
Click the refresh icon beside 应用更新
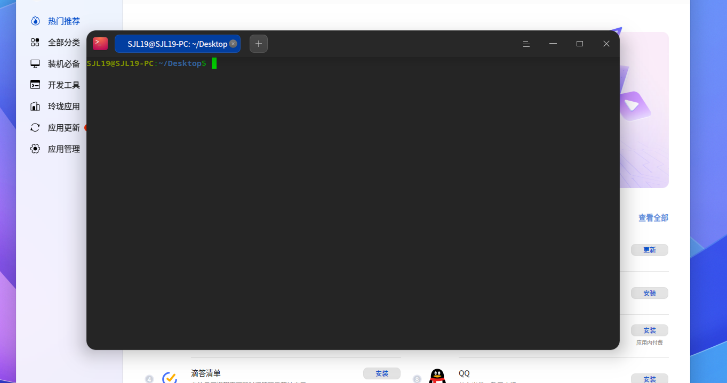(35, 128)
